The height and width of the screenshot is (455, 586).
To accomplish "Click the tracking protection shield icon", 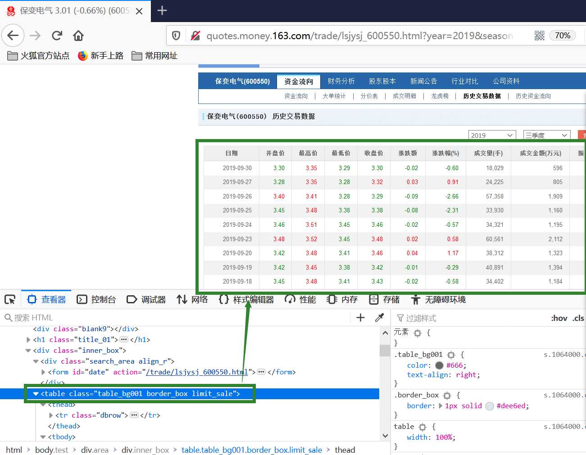I will point(176,36).
